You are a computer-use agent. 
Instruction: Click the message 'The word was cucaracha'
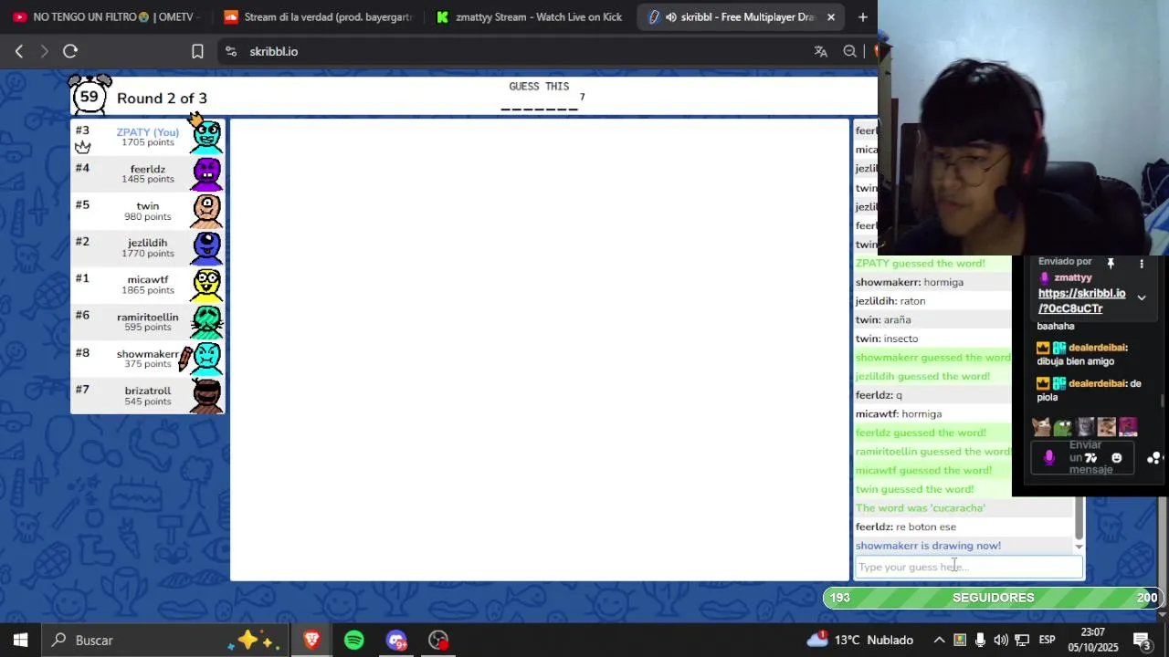[x=920, y=508]
